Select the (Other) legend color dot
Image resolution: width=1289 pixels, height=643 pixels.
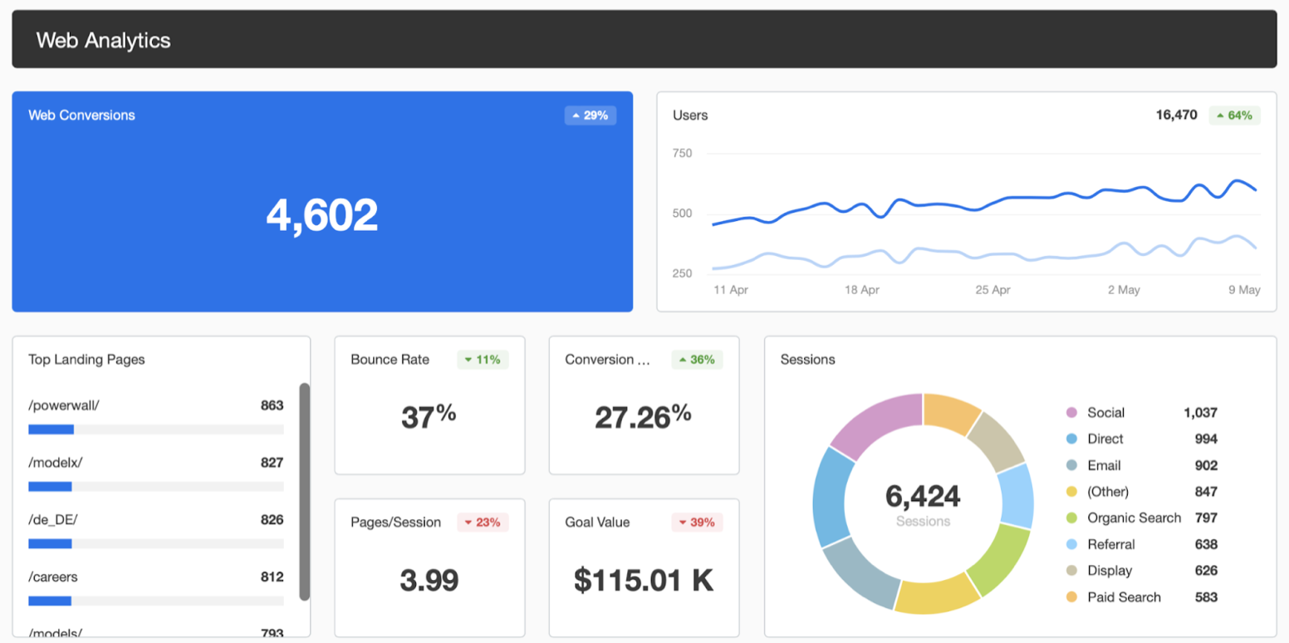[1071, 492]
